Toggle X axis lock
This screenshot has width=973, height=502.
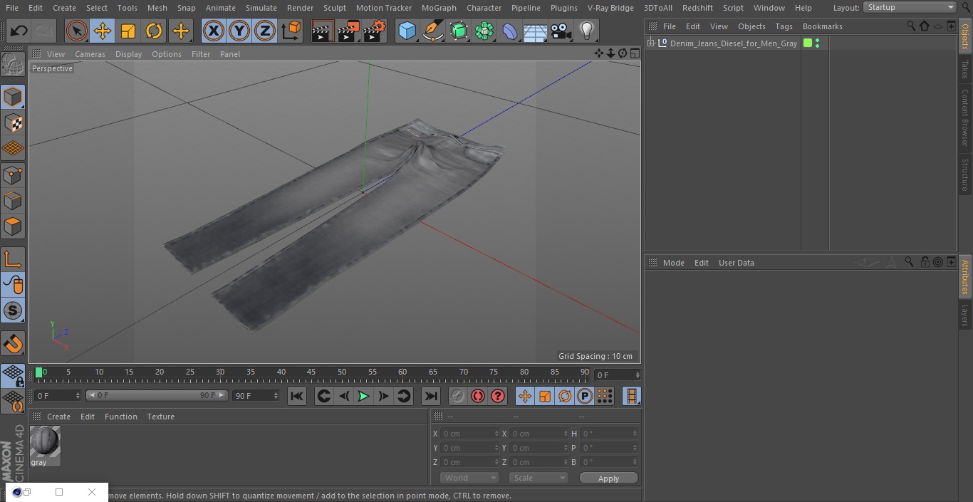(x=214, y=31)
